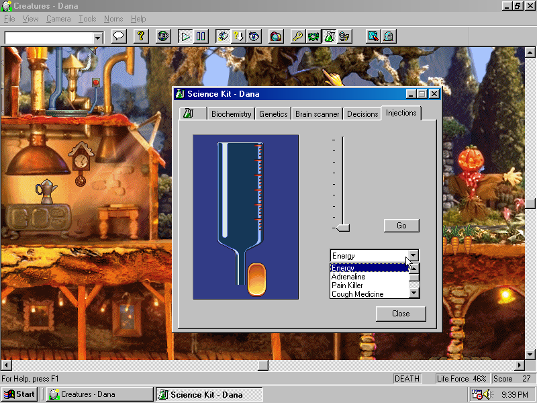Click the system tray speaker volume icon
Viewport: 537px width, 403px height.
(x=487, y=394)
